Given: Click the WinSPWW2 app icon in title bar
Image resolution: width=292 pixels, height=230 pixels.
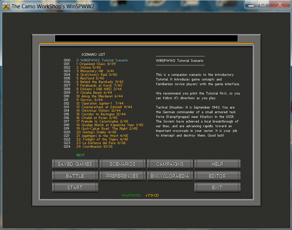Looking at the screenshot, I should (x=6, y=6).
